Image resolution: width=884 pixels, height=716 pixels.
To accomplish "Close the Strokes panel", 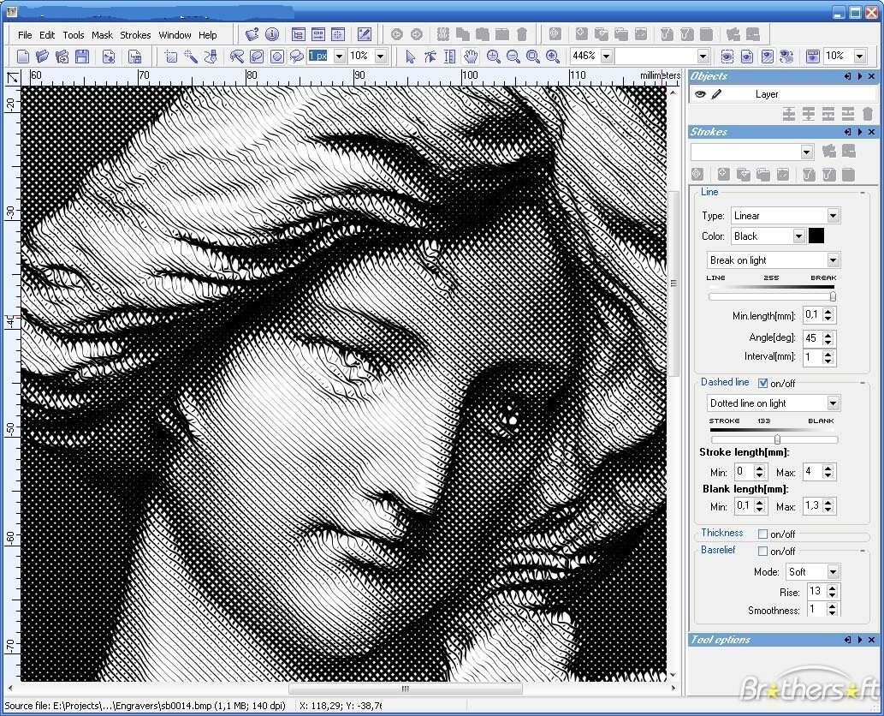I will tap(872, 132).
